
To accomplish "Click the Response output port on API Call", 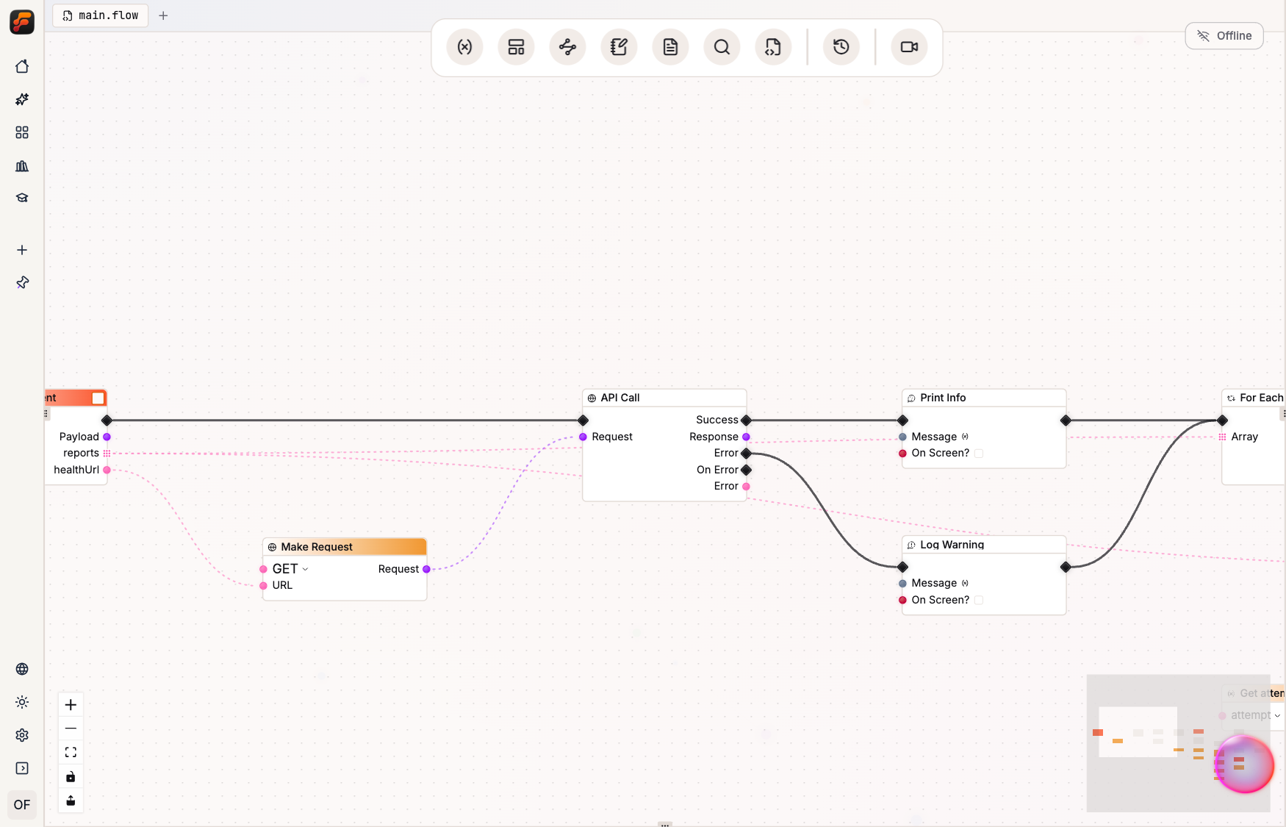I will (x=746, y=437).
